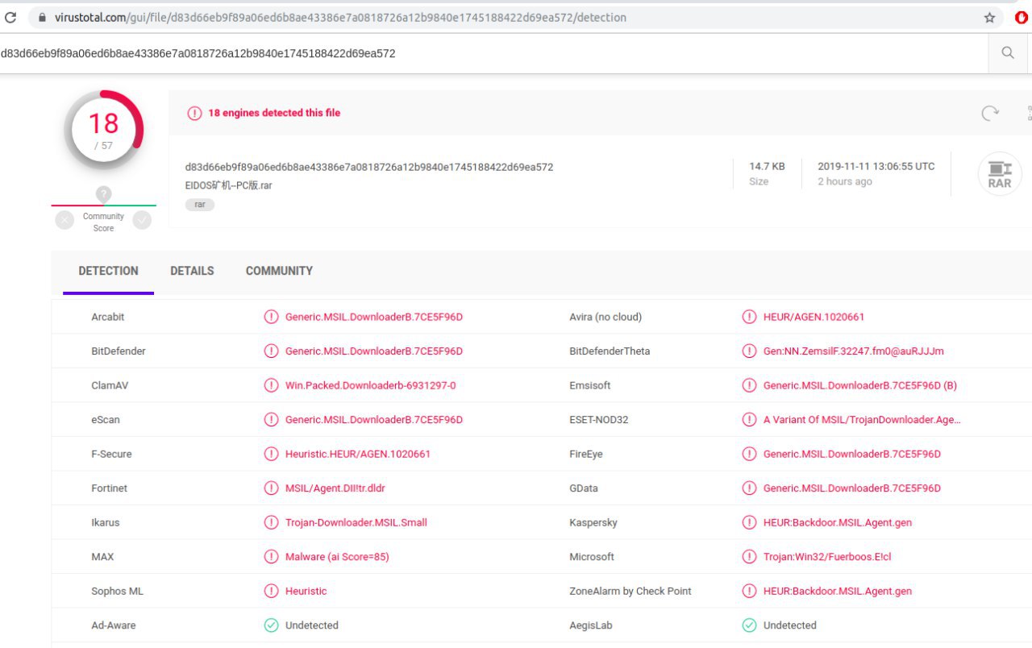Click the warning icon in Avira row

[x=750, y=317]
